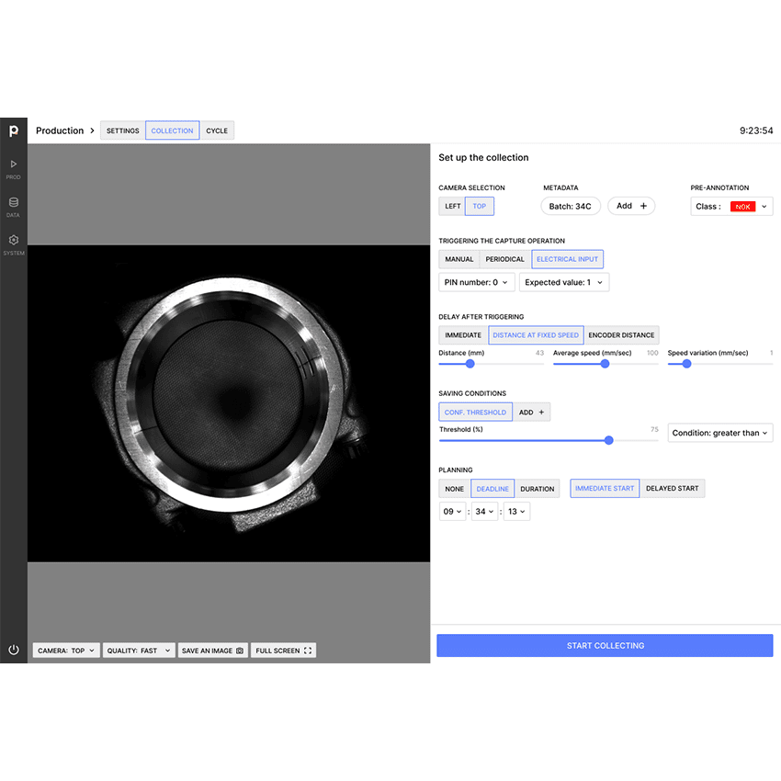Open the Expected value dropdown

pyautogui.click(x=563, y=282)
